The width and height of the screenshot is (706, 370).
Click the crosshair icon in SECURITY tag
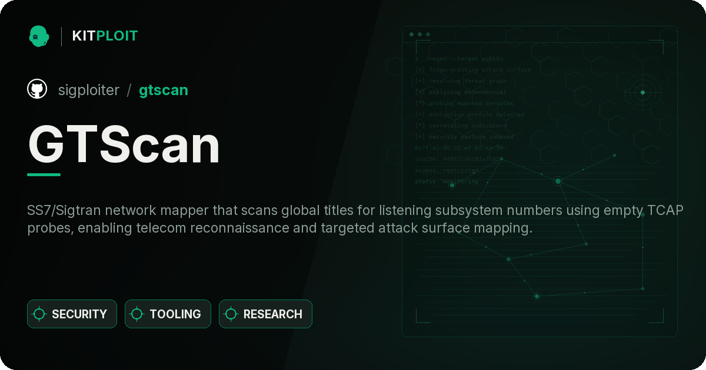pos(39,314)
